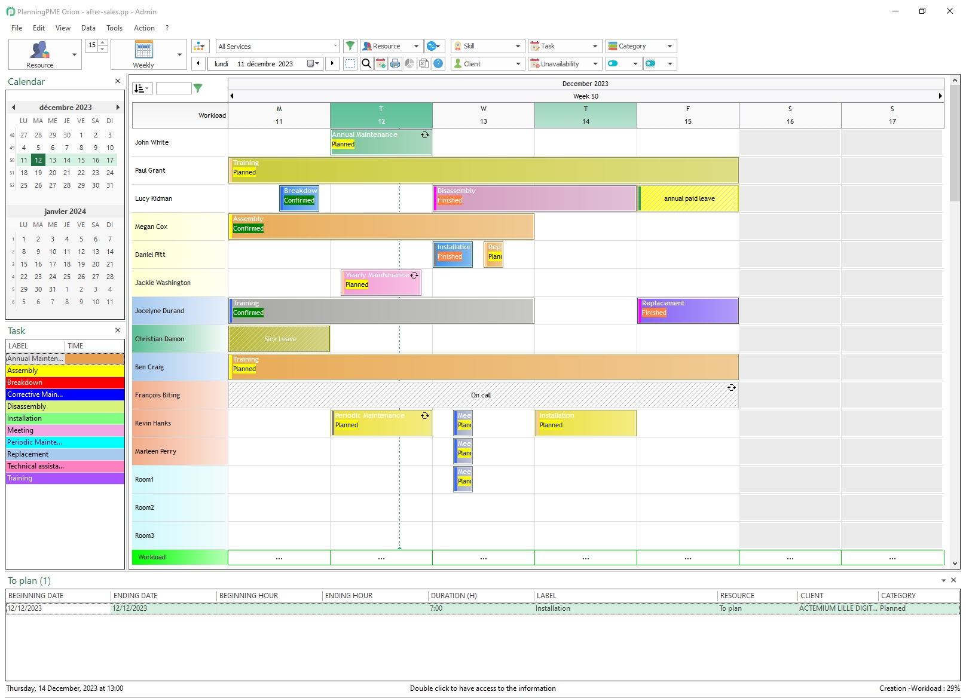This screenshot has width=966, height=698.
Task: Open the Excel export icon
Action: pyautogui.click(x=424, y=63)
